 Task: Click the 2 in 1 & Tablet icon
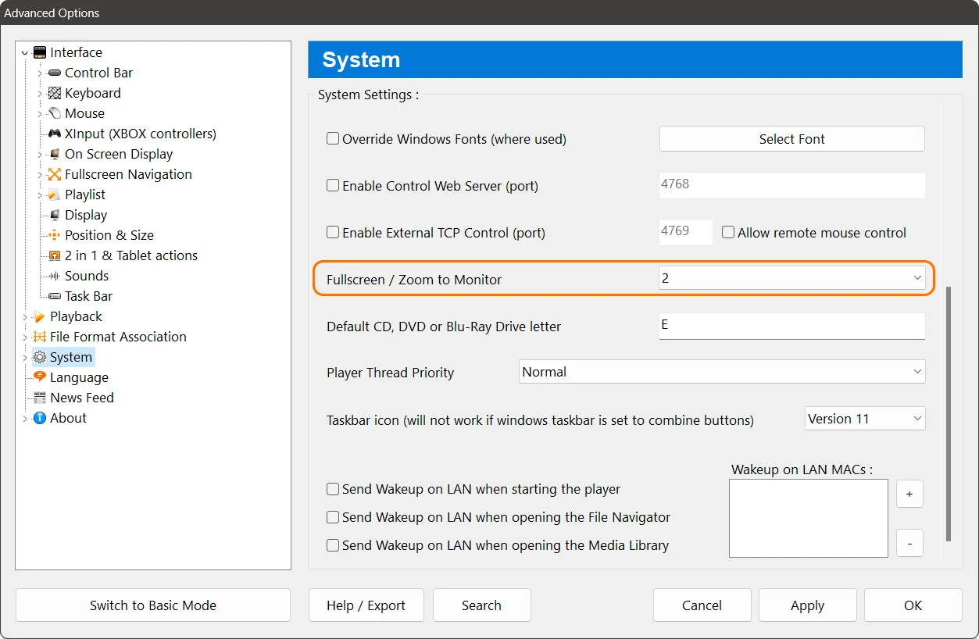55,255
